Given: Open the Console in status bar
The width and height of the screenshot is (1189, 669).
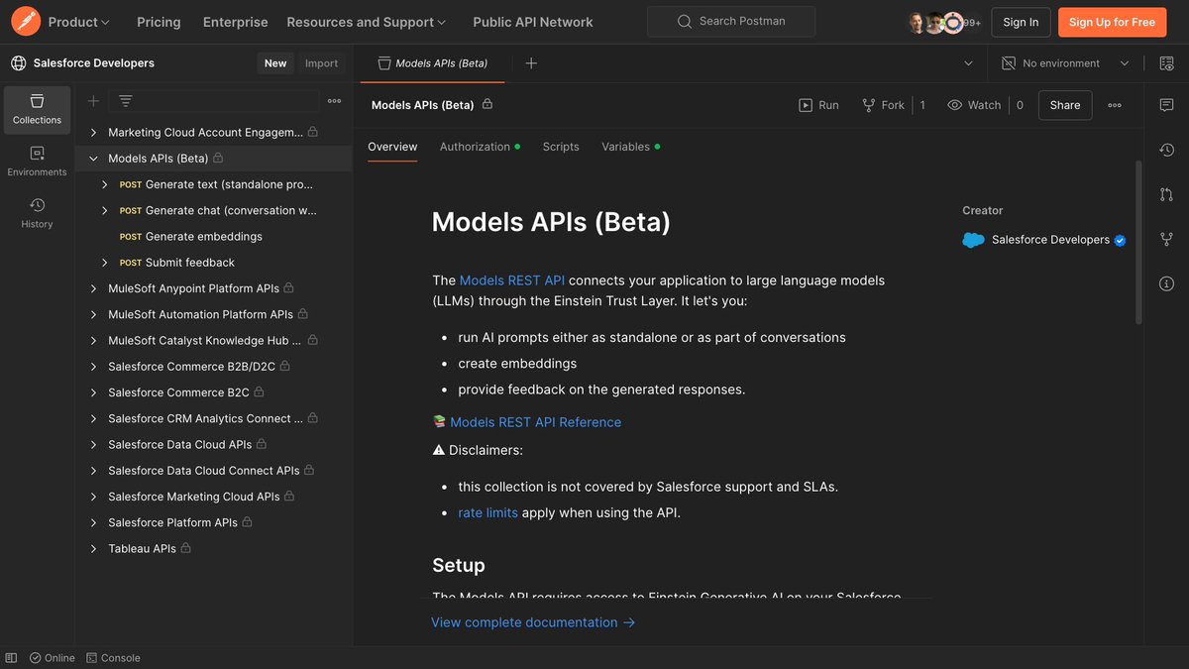Looking at the screenshot, I should point(113,658).
